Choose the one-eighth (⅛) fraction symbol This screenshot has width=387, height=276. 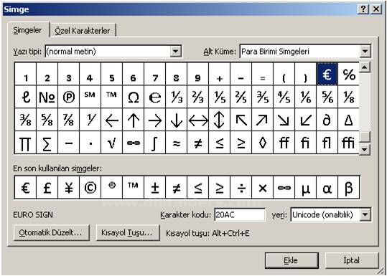click(348, 97)
